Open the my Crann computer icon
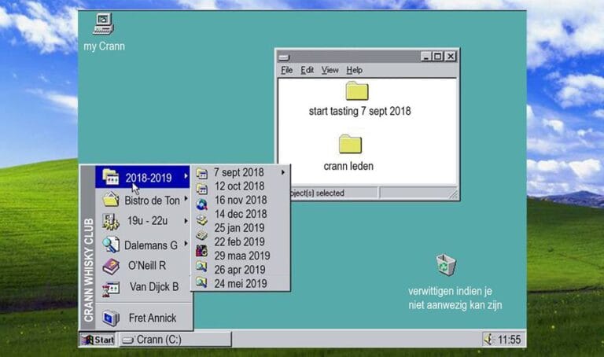This screenshot has width=604, height=357. click(103, 24)
